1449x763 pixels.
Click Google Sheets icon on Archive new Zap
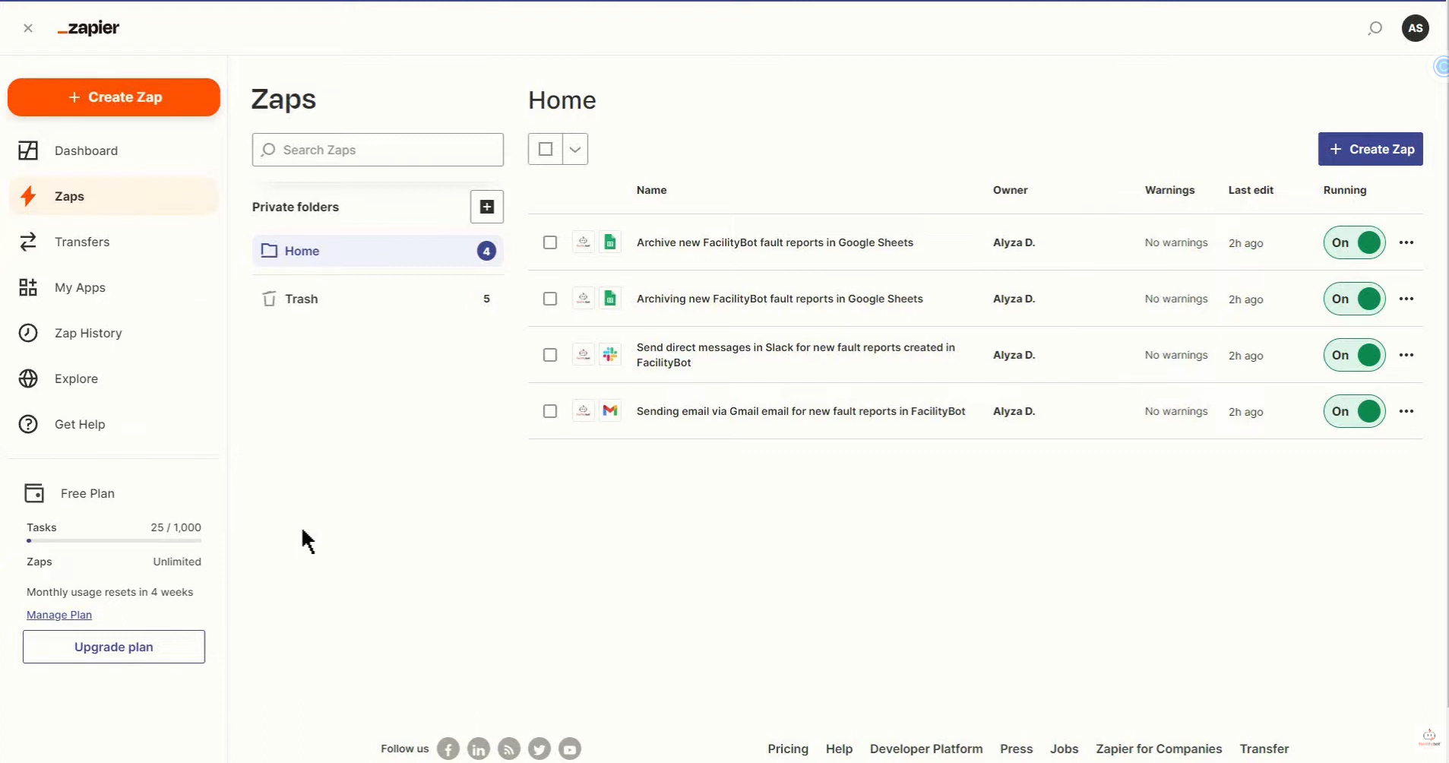point(610,242)
